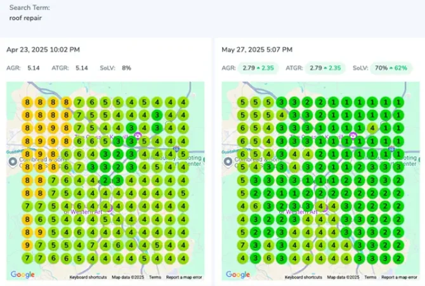Click the Map data ©2025 label on the April map
Screen dimensions: 425x286
coord(128,277)
